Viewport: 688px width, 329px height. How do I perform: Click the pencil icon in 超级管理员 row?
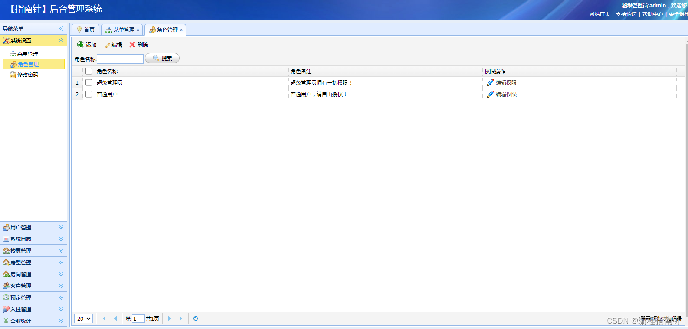(490, 82)
